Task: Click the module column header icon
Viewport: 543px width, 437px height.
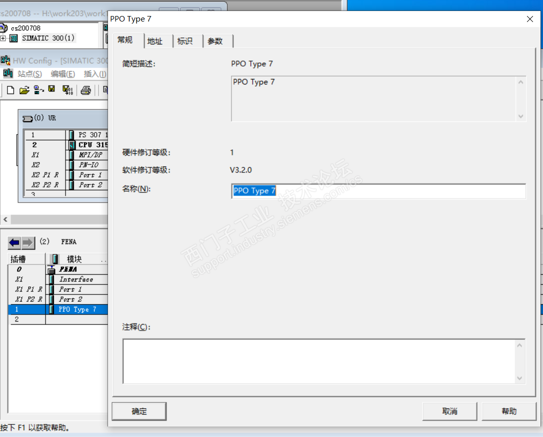Action: click(55, 258)
